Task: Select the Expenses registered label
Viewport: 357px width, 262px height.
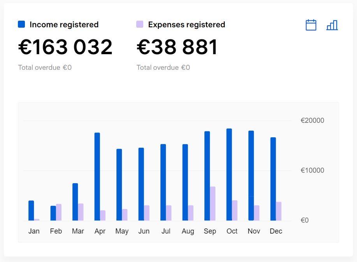Action: [186, 25]
